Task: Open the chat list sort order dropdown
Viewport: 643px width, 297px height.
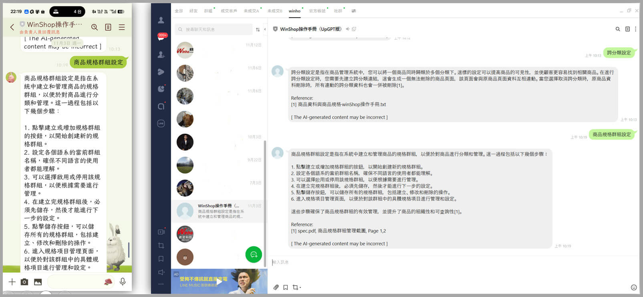Action: [258, 30]
